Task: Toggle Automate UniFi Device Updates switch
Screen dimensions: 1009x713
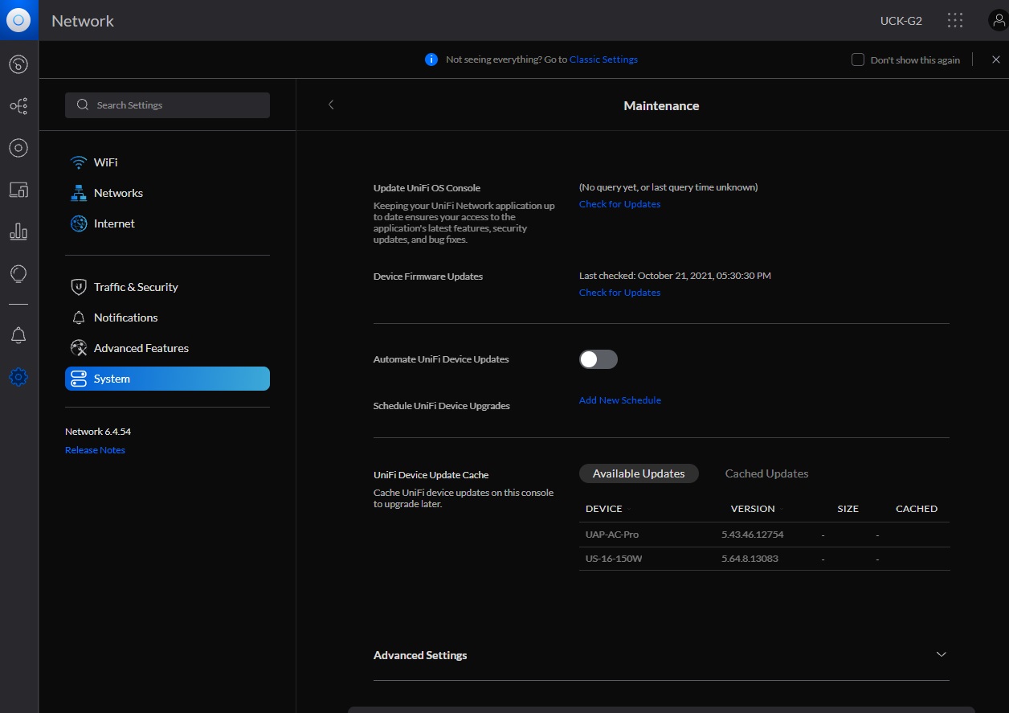Action: [598, 359]
